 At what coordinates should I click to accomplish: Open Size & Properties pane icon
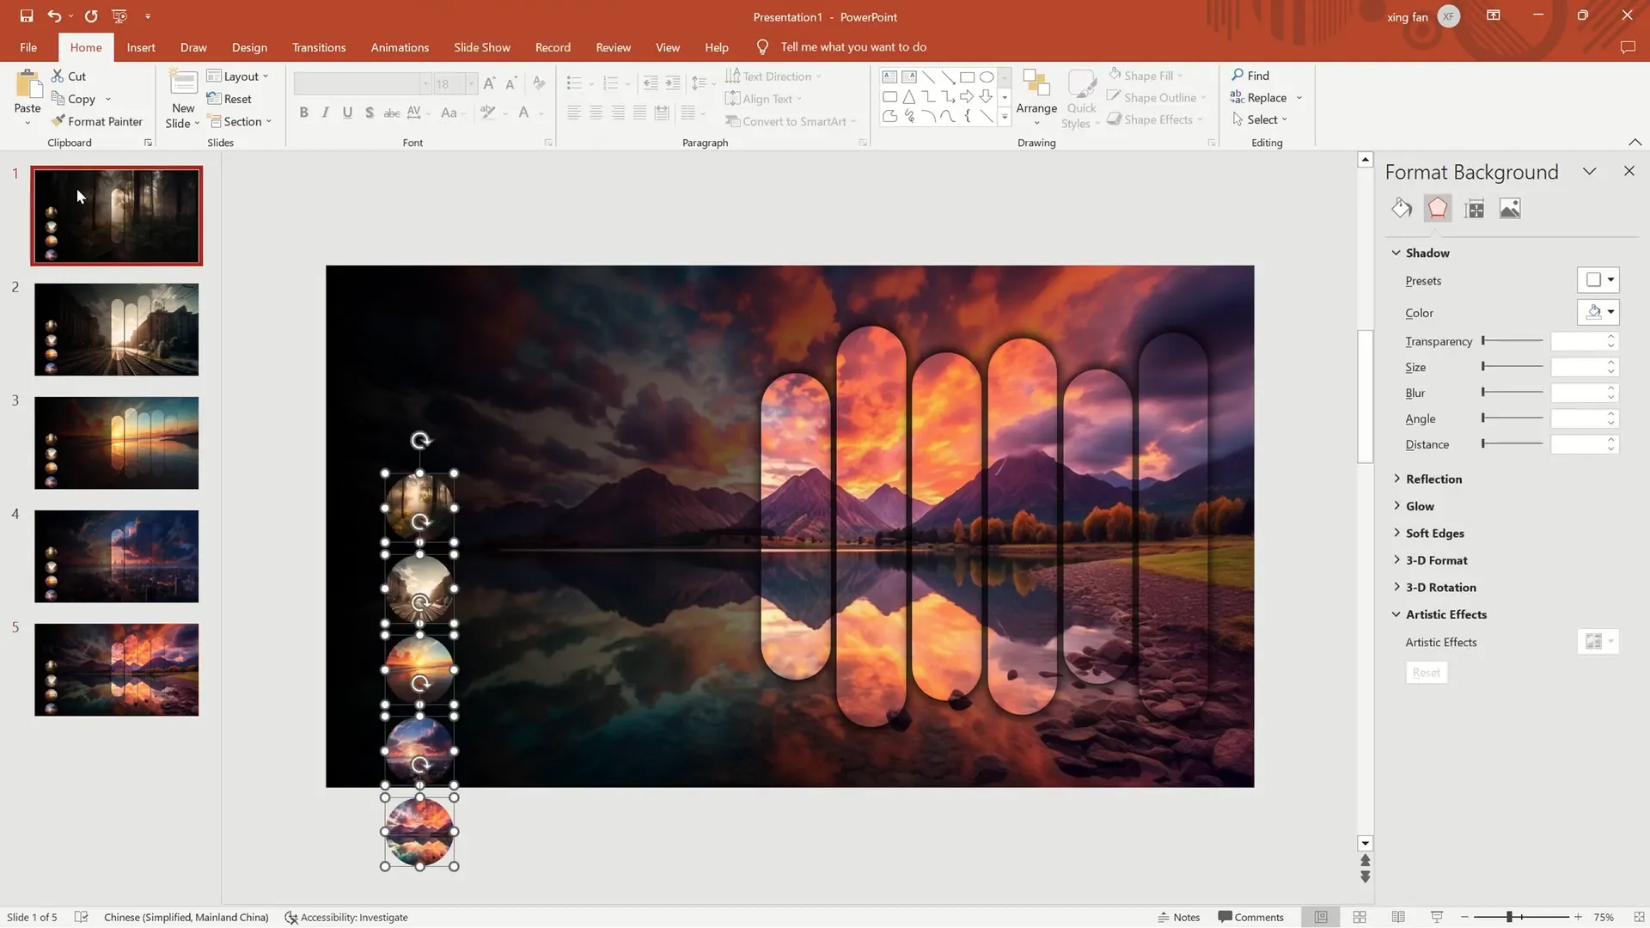click(1475, 209)
